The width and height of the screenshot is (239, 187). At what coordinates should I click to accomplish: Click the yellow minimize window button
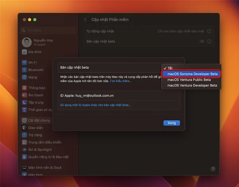click(x=29, y=20)
